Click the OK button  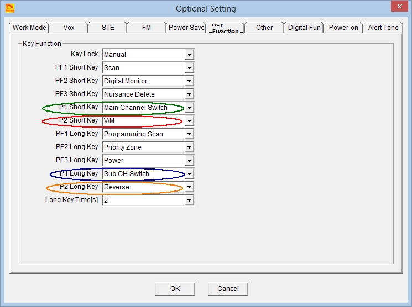click(175, 289)
